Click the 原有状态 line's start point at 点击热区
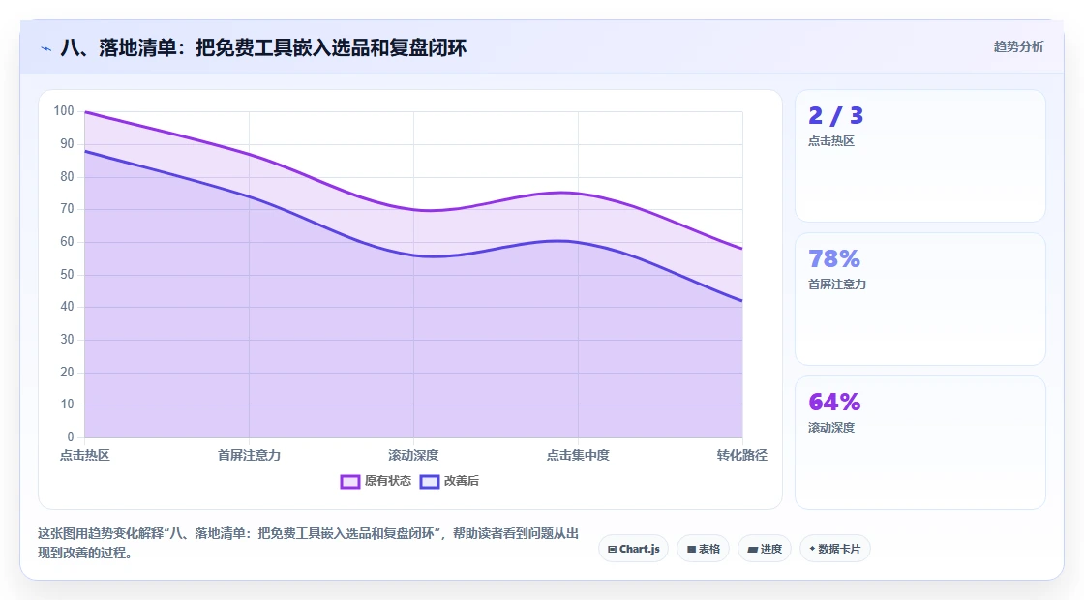 (x=85, y=112)
